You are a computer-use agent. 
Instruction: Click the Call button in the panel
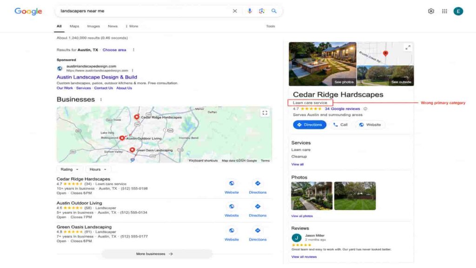340,125
